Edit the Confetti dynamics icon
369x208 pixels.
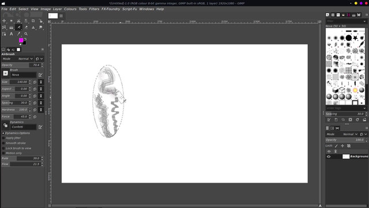click(40, 127)
